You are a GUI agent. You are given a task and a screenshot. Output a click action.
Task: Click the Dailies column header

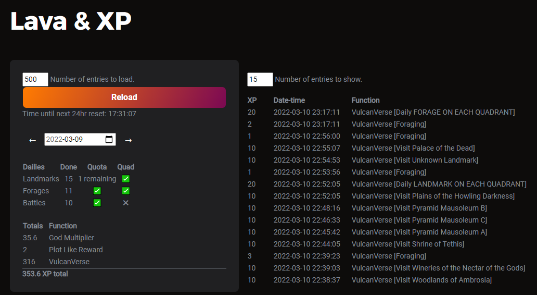[33, 167]
